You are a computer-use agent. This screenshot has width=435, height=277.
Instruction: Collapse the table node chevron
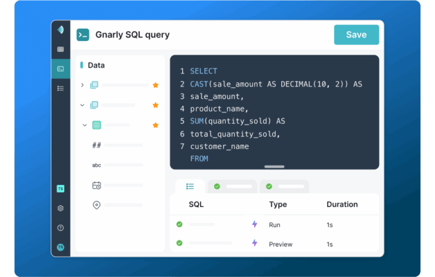coord(85,125)
